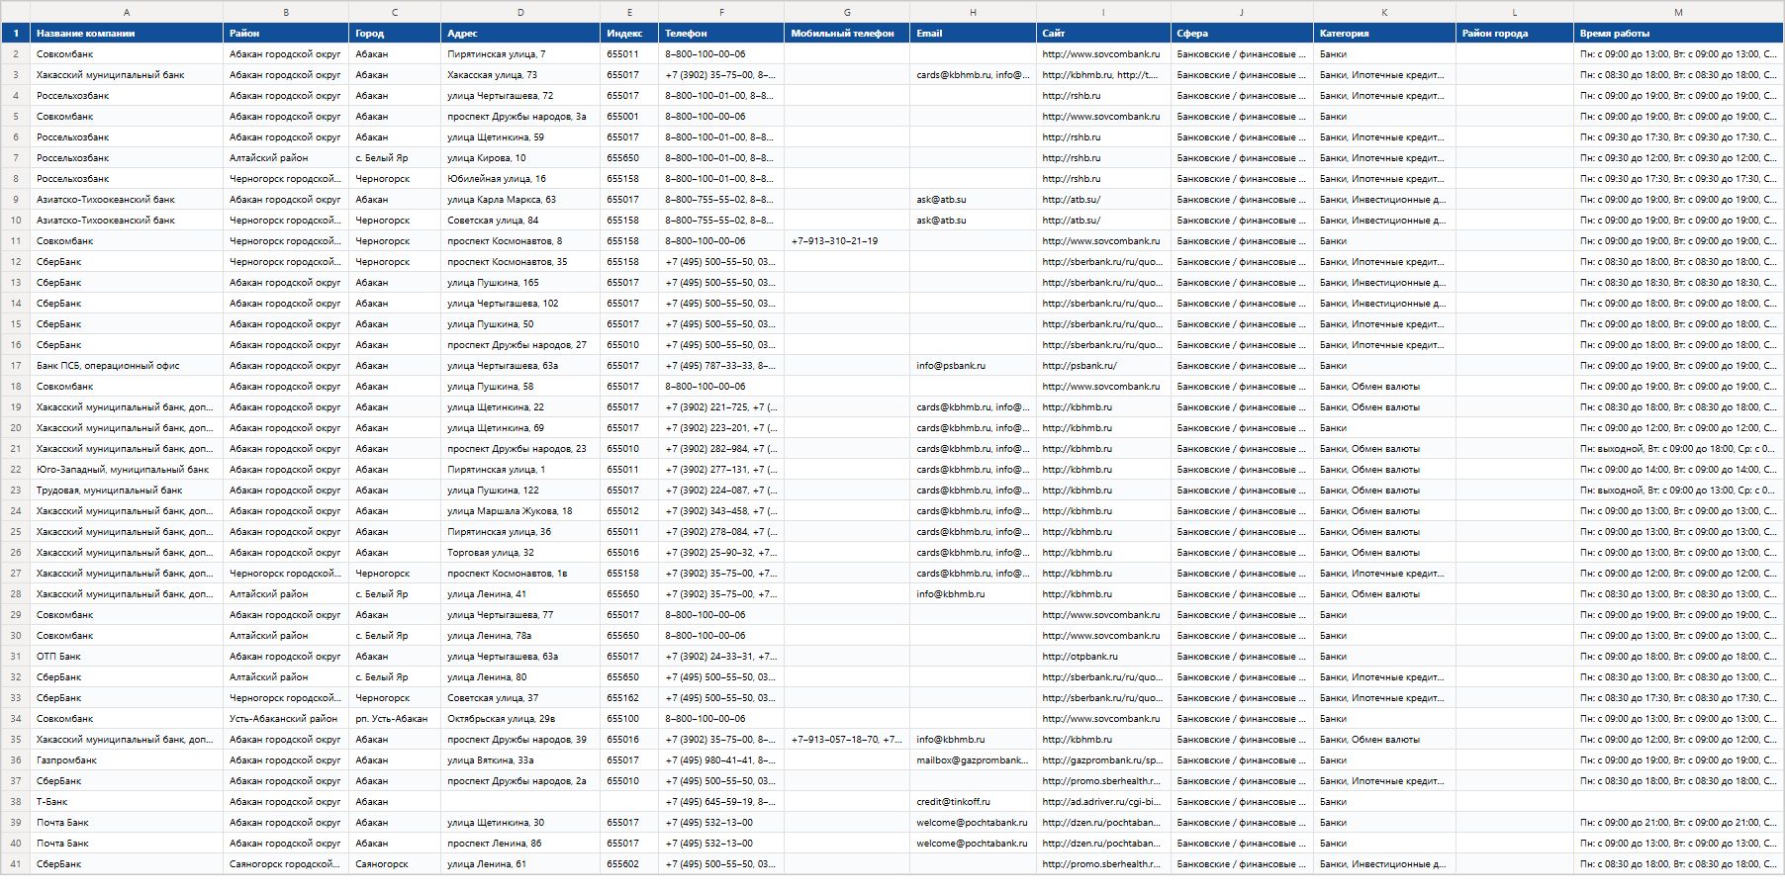
Task: Click the "Email" header cell
Action: pos(973,34)
